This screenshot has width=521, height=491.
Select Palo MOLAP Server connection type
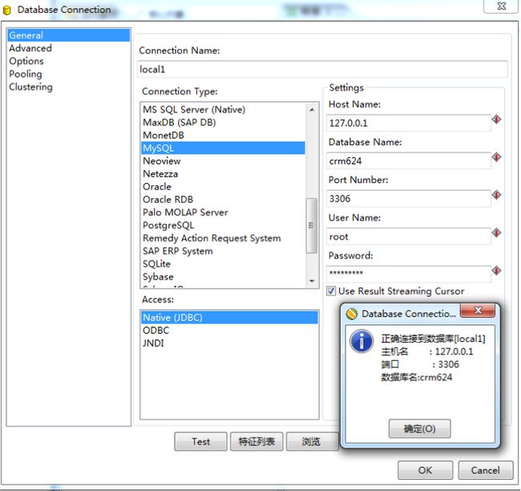pyautogui.click(x=223, y=213)
